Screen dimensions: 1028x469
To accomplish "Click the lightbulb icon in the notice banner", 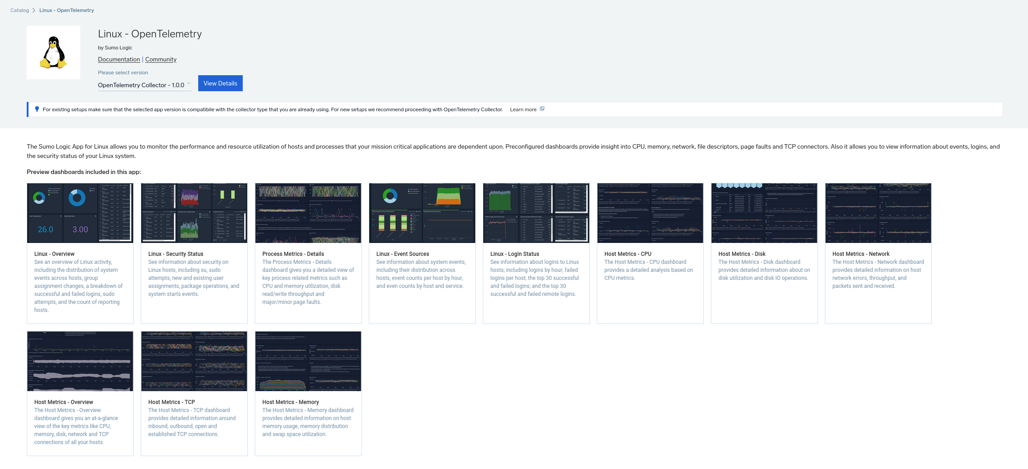I will [x=37, y=109].
